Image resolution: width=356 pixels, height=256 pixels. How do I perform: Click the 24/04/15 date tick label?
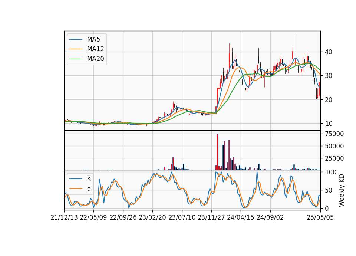point(241,217)
